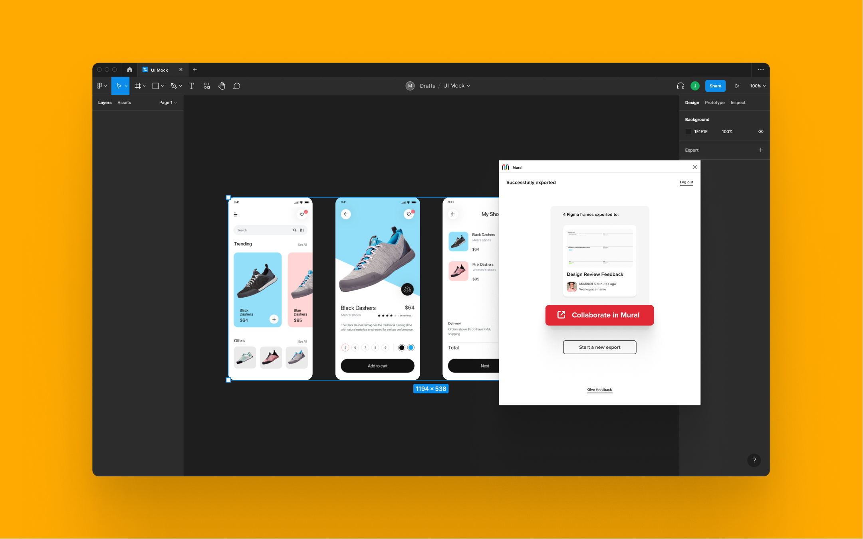Enter presentation mode with the play icon
The height and width of the screenshot is (539, 863).
(737, 86)
